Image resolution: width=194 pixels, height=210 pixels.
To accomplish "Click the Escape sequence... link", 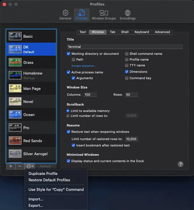I will pos(84,66).
